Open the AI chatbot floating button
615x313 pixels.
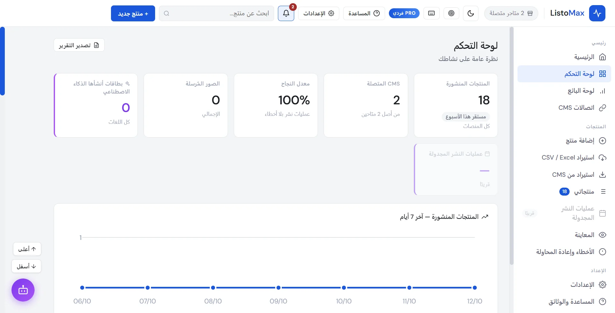click(x=23, y=290)
